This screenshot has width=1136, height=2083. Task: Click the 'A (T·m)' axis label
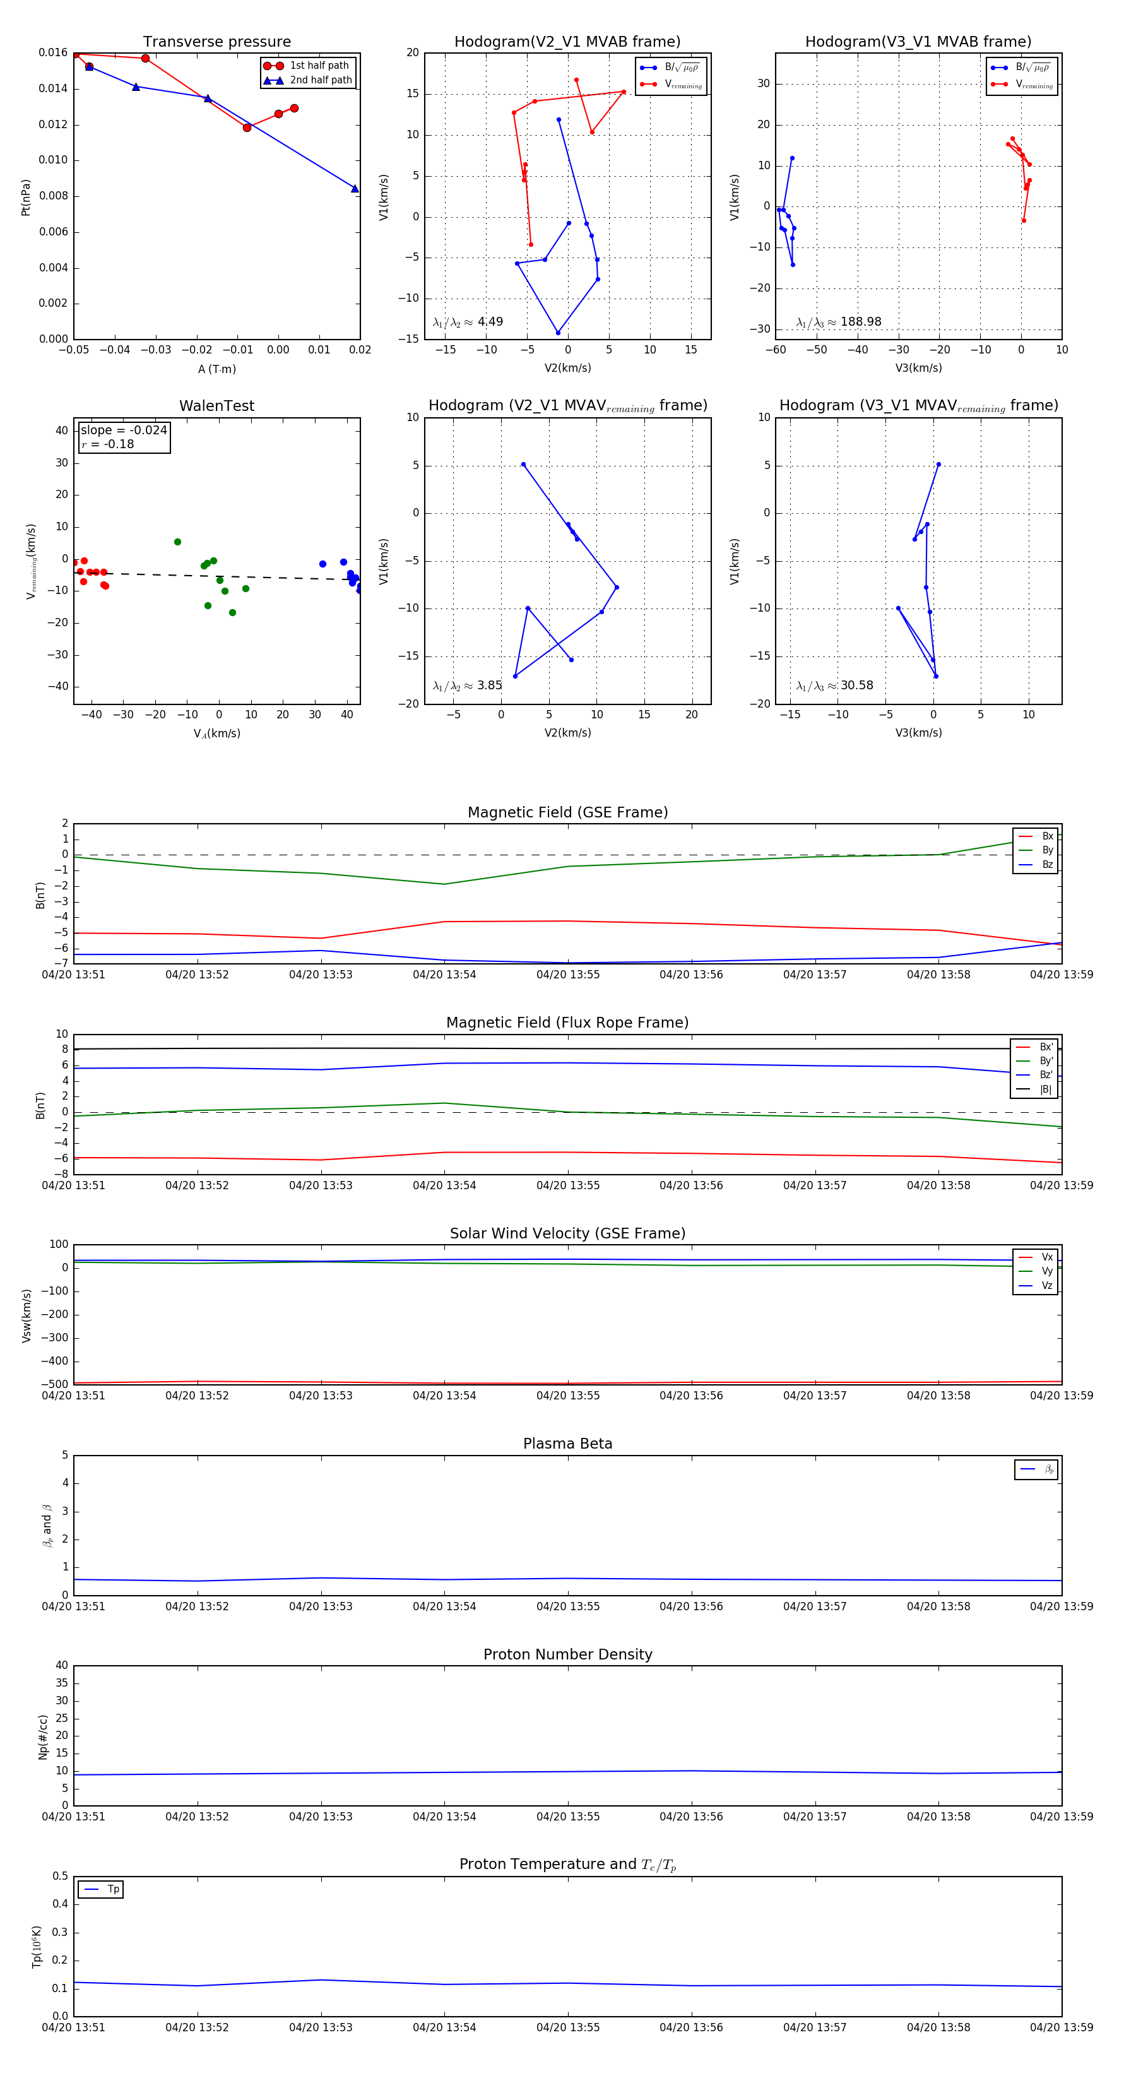(216, 369)
